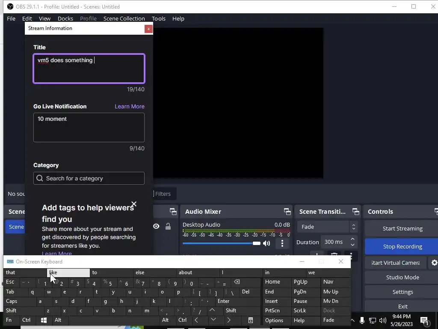Enable Studio Mode

(x=402, y=277)
